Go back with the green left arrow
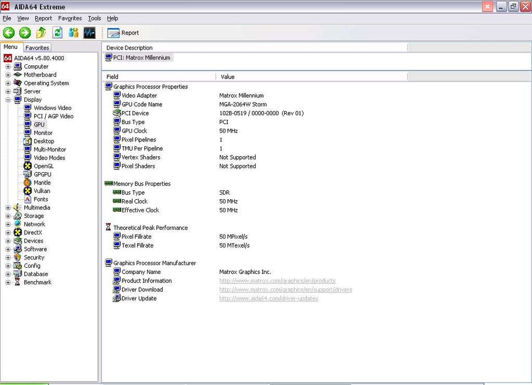 click(x=9, y=33)
